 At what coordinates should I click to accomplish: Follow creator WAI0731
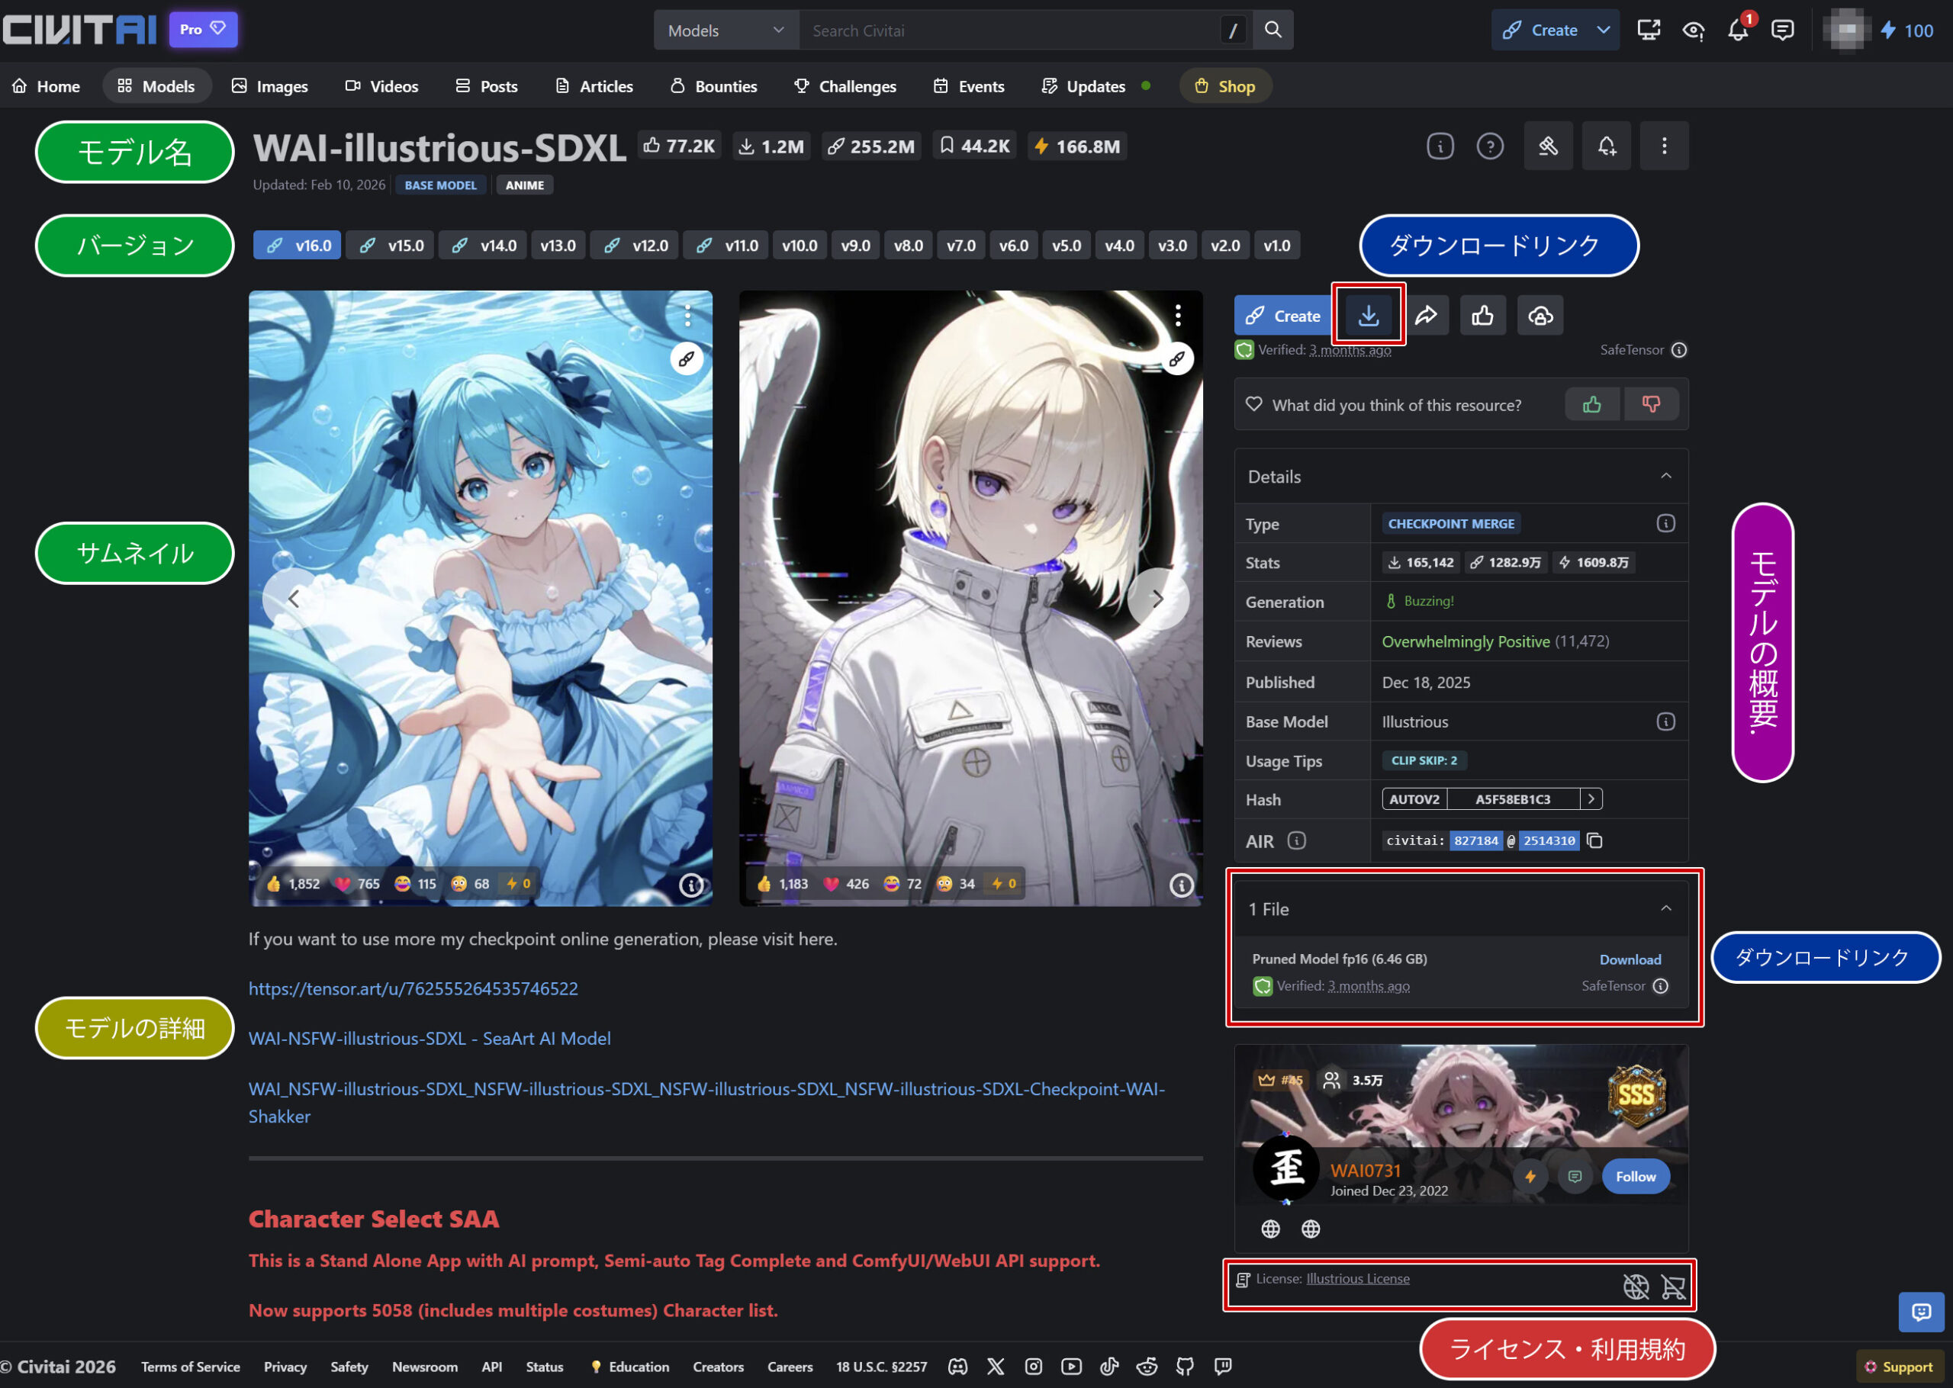pyautogui.click(x=1635, y=1176)
